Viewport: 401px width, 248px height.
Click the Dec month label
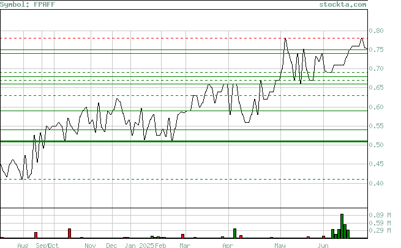click(x=111, y=245)
